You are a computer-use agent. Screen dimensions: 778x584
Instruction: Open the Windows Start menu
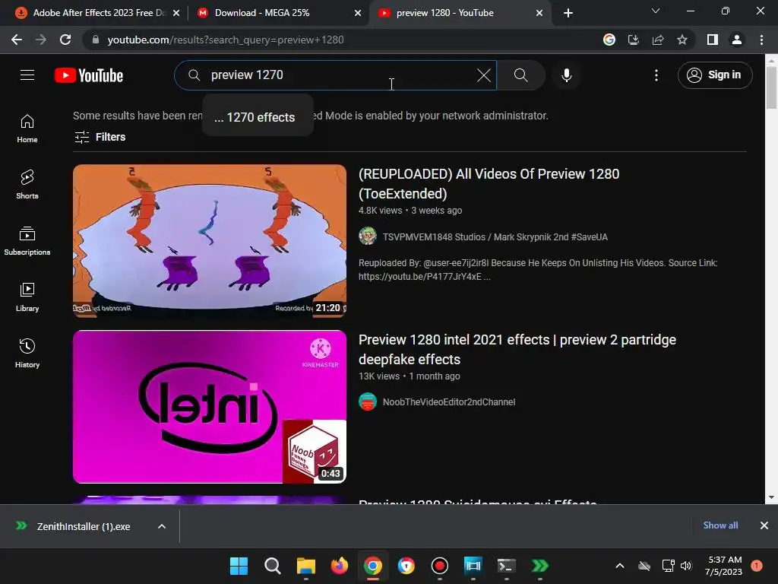239,566
